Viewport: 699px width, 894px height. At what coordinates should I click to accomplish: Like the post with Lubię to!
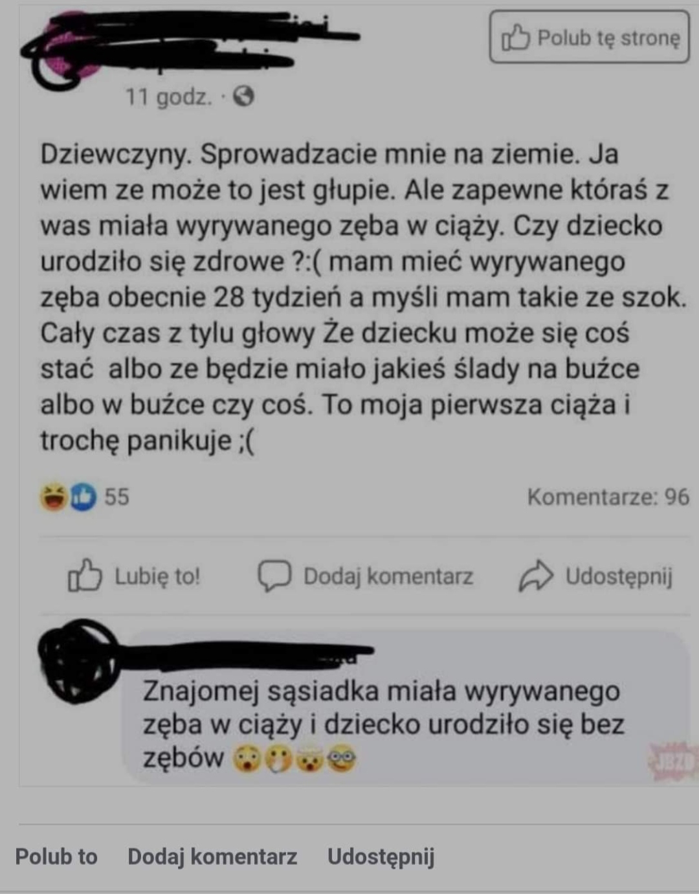click(135, 576)
